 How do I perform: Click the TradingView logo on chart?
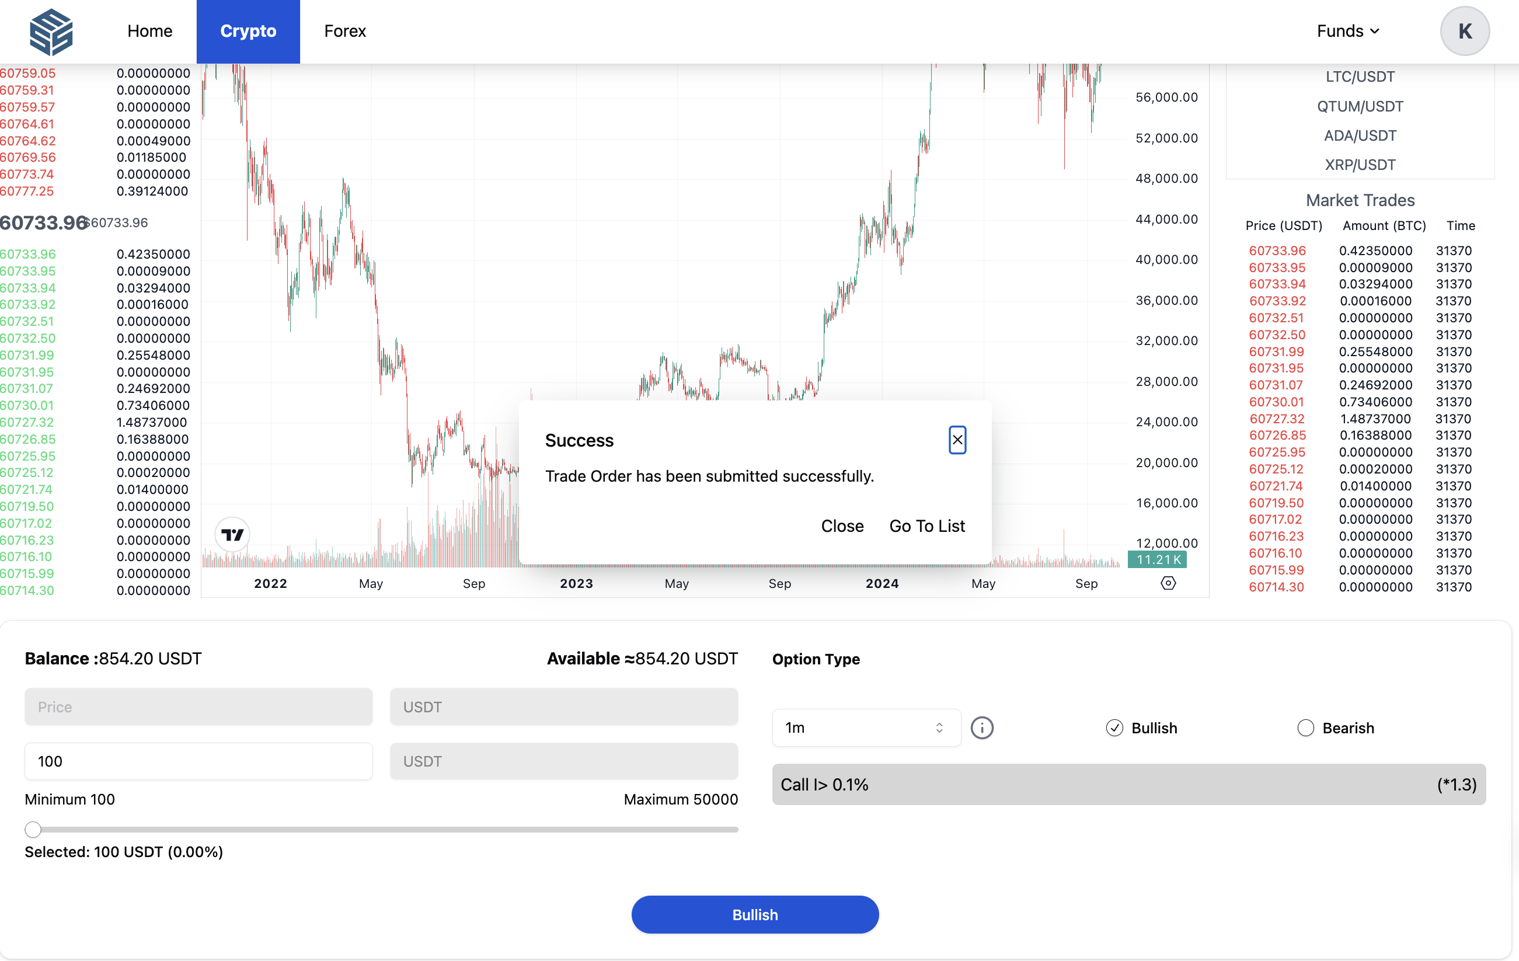click(232, 535)
